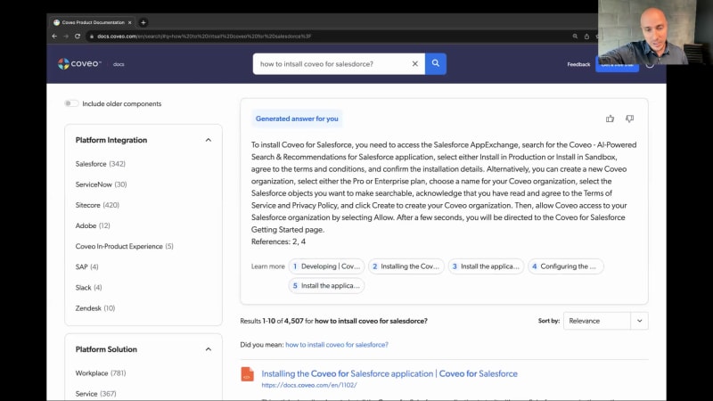Image resolution: width=713 pixels, height=401 pixels.
Task: Open citation 2 Installing the Cov...
Action: pos(406,266)
